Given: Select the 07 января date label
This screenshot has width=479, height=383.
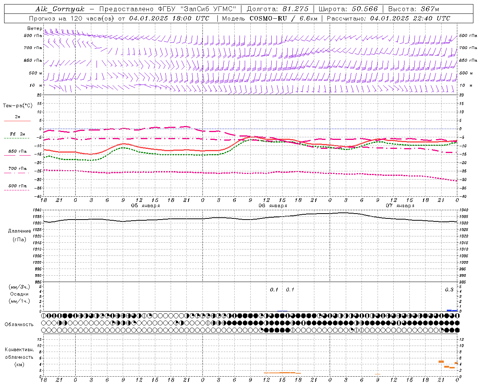Looking at the screenshot, I should [x=400, y=206].
